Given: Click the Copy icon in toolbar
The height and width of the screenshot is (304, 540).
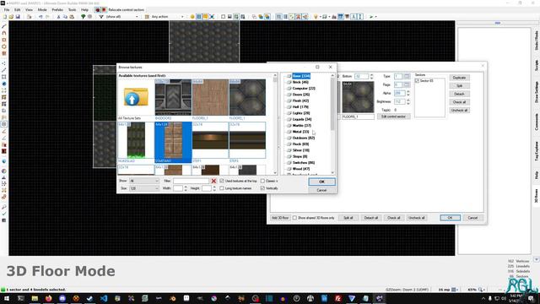Looking at the screenshot, I should click(x=65, y=17).
